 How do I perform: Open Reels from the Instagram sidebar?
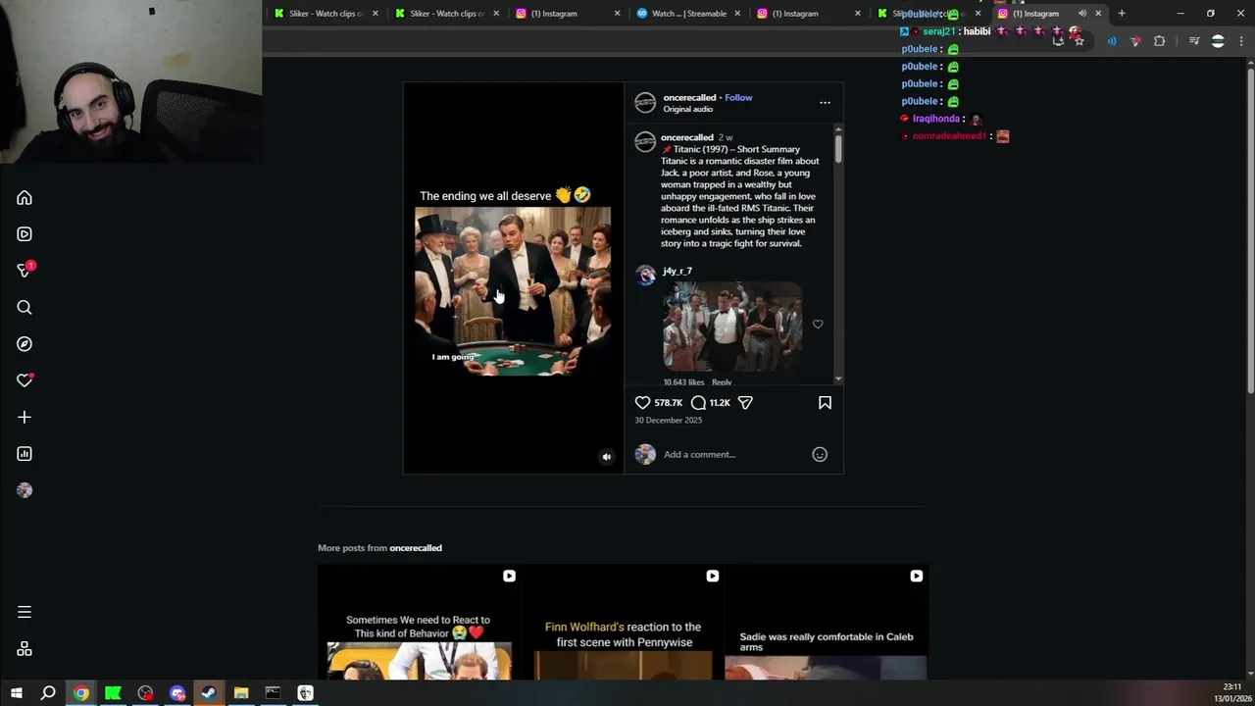pos(25,234)
